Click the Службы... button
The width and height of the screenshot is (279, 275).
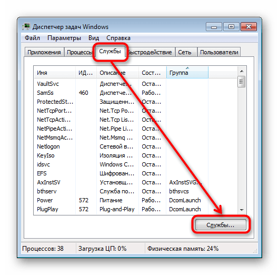221,225
